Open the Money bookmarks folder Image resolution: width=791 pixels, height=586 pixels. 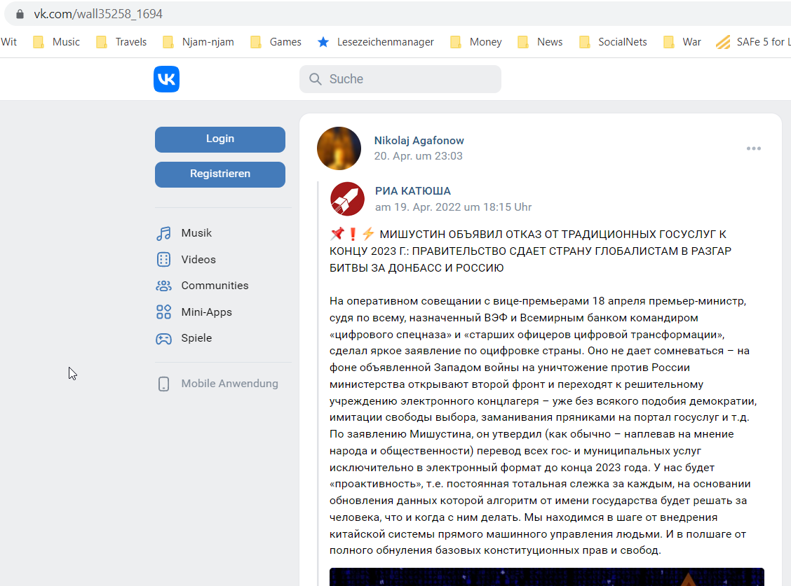(x=476, y=42)
